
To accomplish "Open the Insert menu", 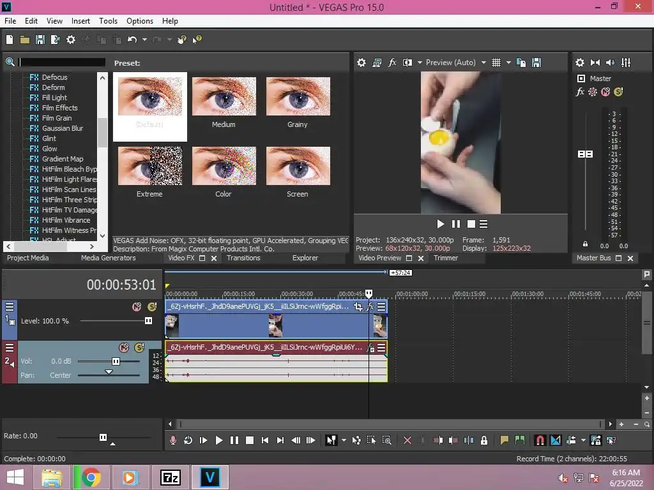I will point(80,21).
